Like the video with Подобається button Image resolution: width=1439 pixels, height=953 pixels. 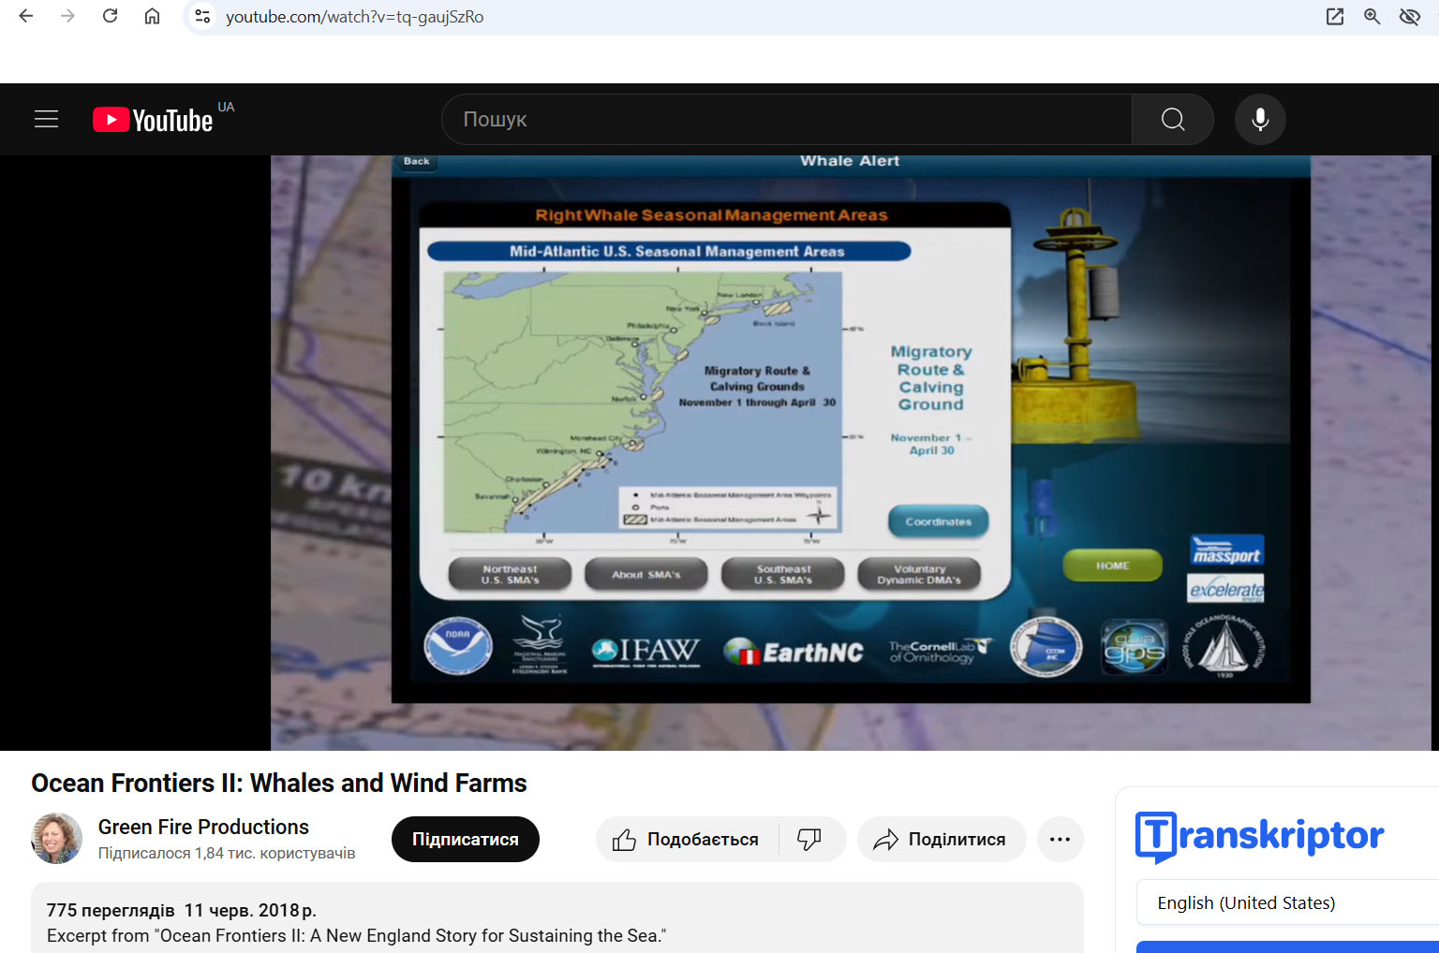[687, 839]
